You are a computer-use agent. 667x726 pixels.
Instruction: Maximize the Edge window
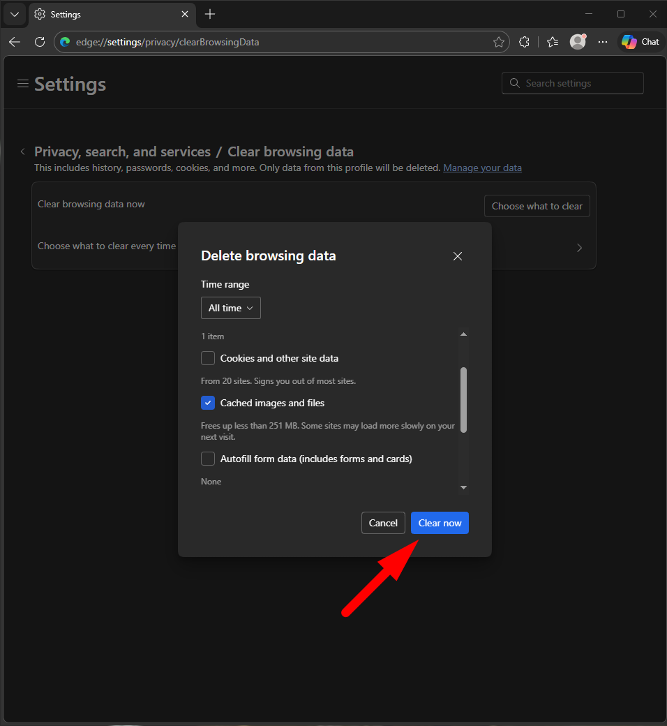(x=621, y=14)
